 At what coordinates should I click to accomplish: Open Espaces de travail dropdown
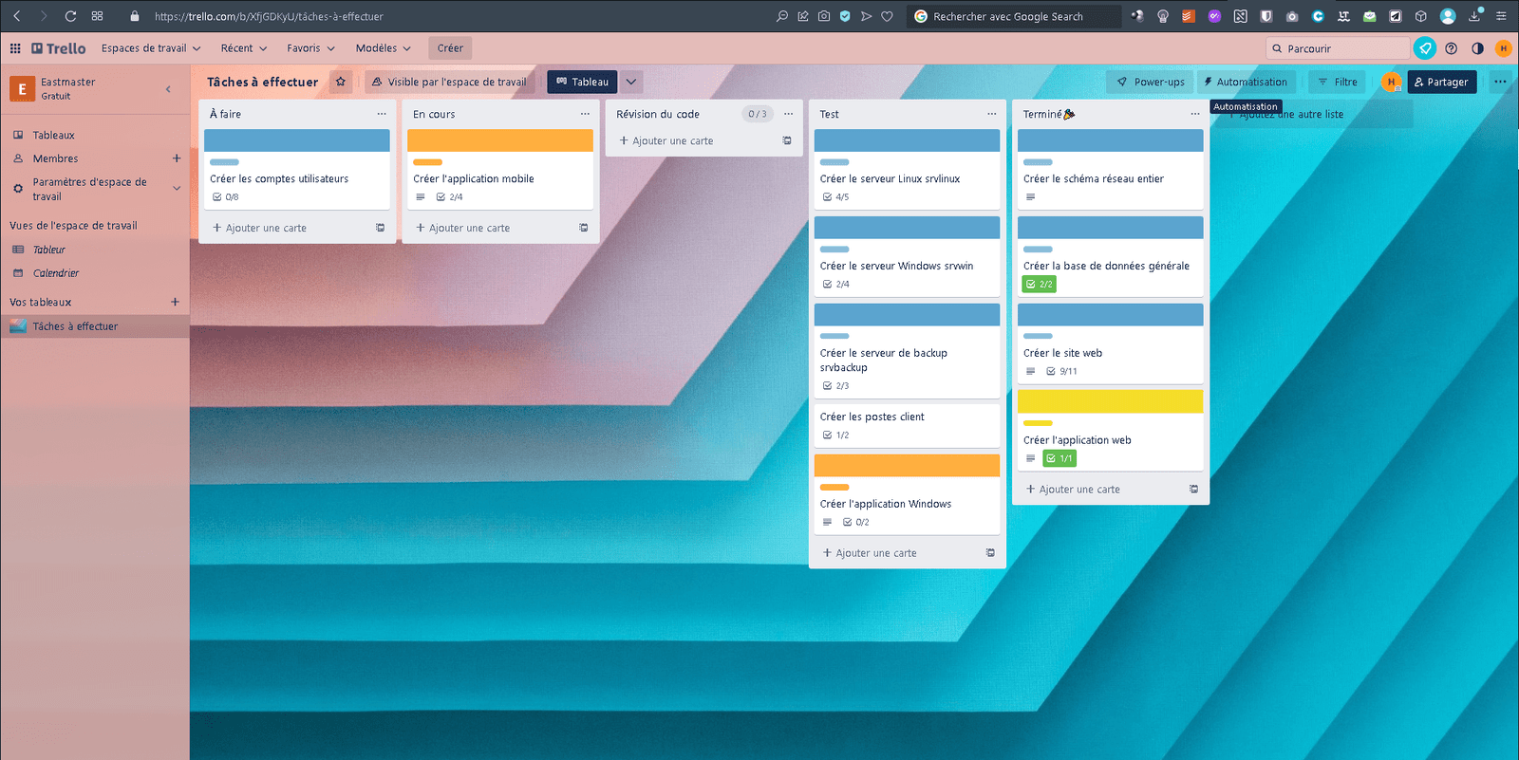click(x=151, y=48)
